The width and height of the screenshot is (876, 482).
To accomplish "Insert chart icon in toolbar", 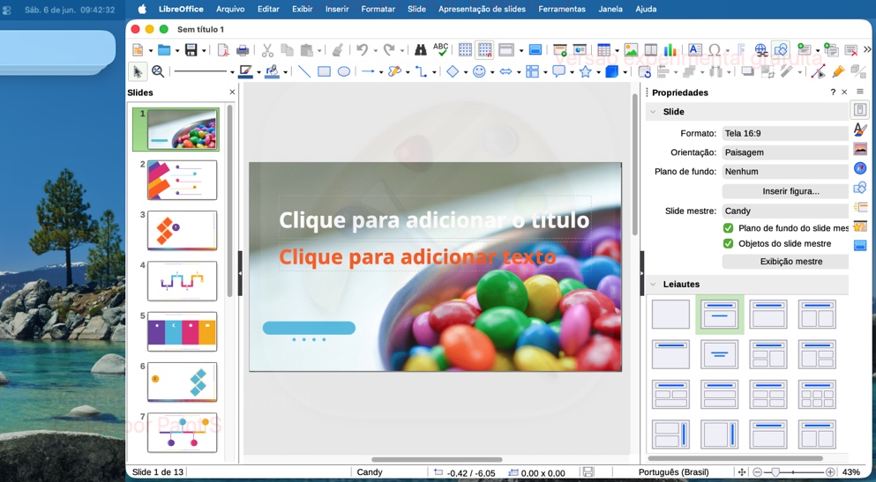I will click(670, 50).
